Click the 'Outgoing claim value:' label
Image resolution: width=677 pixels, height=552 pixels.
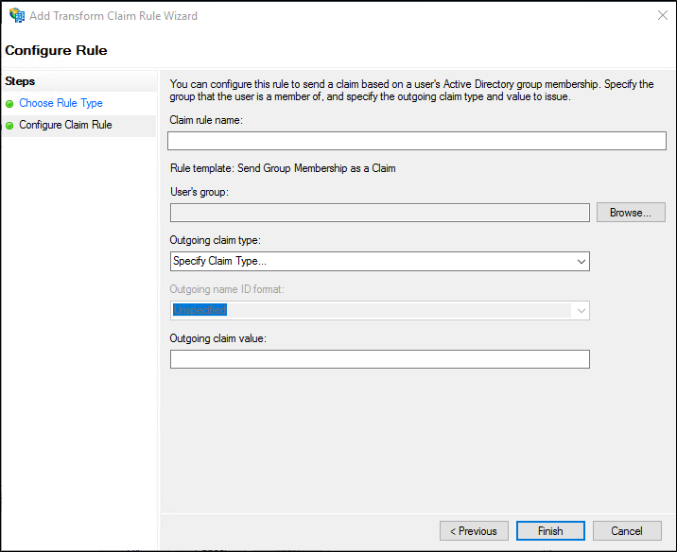218,338
